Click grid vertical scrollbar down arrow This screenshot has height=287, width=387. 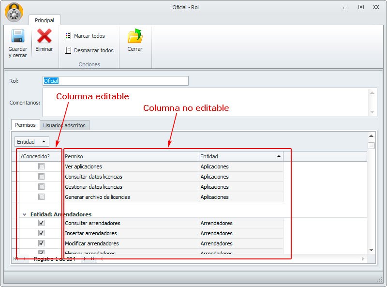pos(371,250)
